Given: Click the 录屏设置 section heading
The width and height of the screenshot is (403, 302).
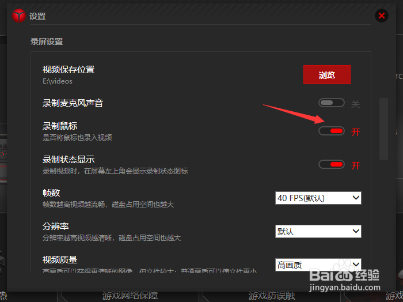Looking at the screenshot, I should [x=47, y=41].
